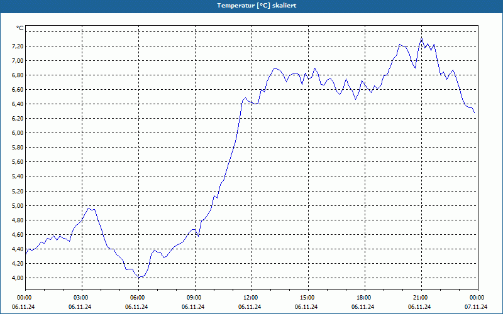This screenshot has height=314, width=503.
Task: Select the 6,80 y-axis label
Action: (x=18, y=75)
